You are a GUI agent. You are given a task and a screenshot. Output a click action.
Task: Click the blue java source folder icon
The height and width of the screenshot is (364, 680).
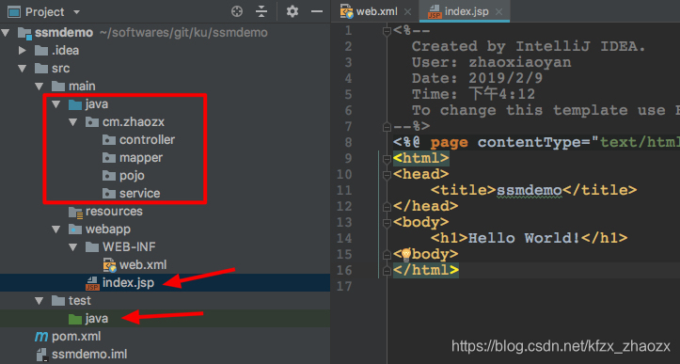pos(75,104)
